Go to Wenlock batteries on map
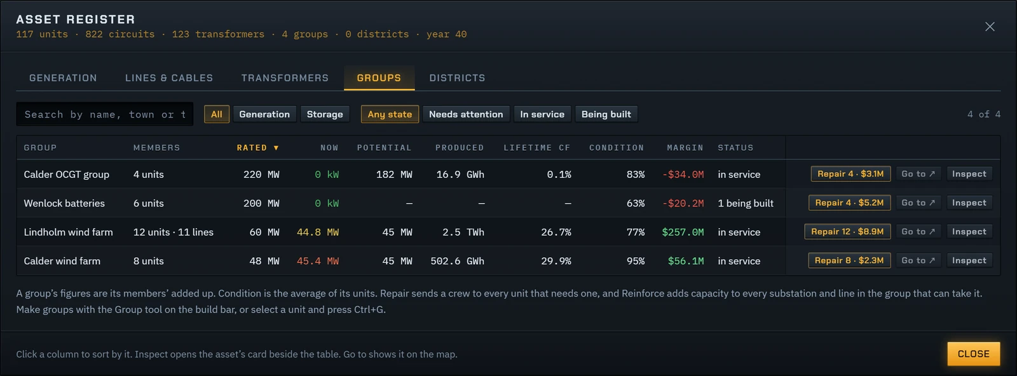 click(918, 203)
